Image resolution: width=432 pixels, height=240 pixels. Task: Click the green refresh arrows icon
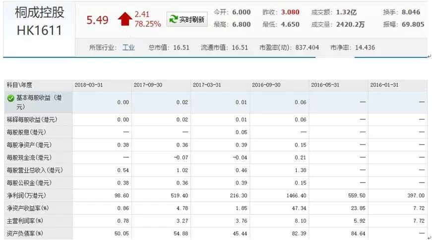pyautogui.click(x=173, y=19)
